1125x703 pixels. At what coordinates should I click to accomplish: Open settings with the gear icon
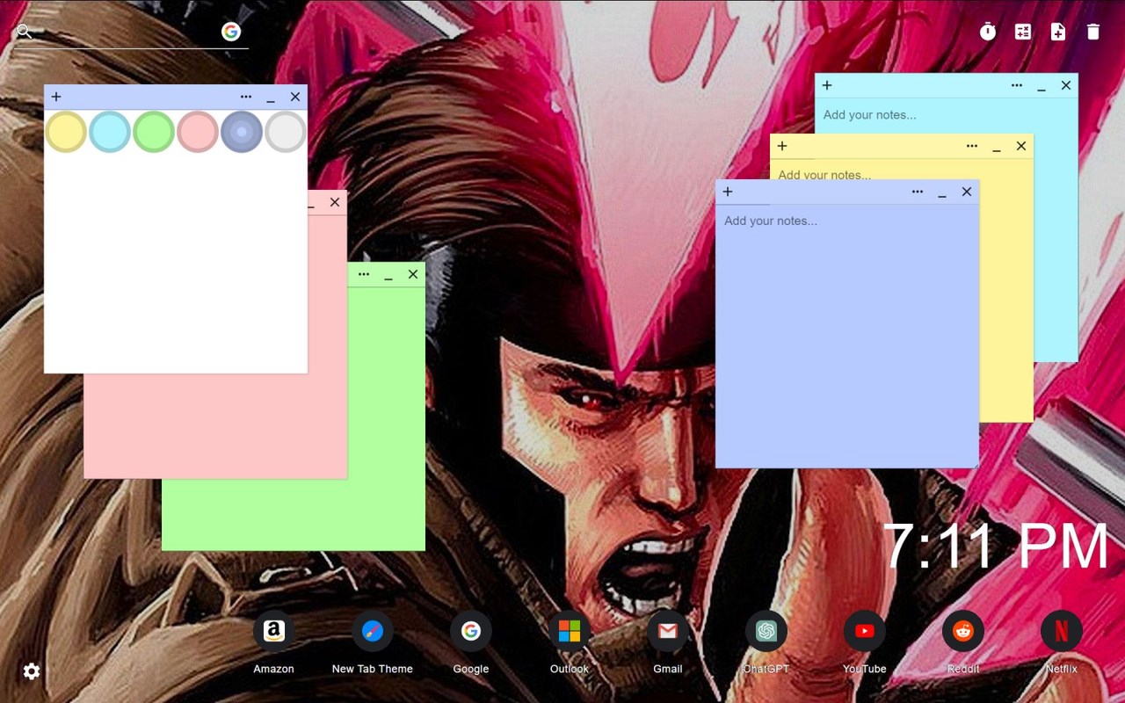32,671
